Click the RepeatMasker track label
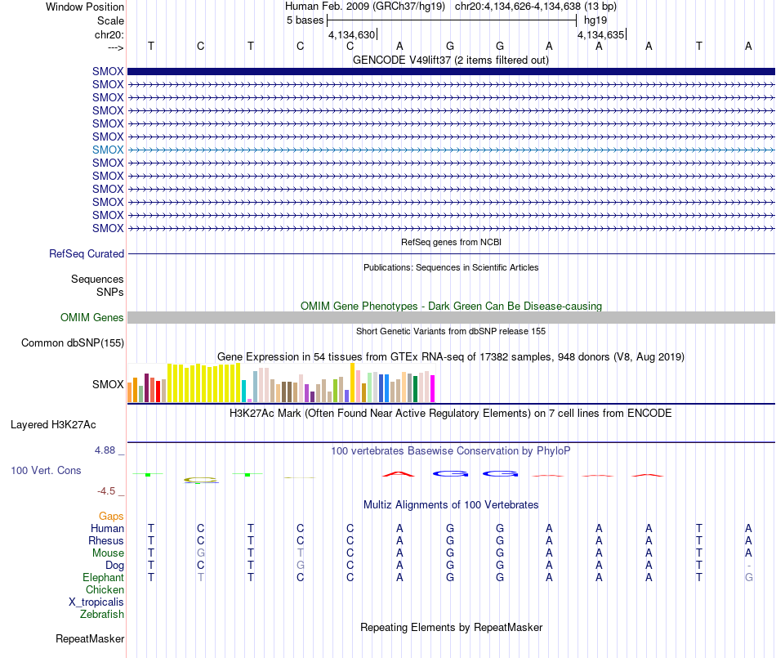The height and width of the screenshot is (658, 776). 90,638
